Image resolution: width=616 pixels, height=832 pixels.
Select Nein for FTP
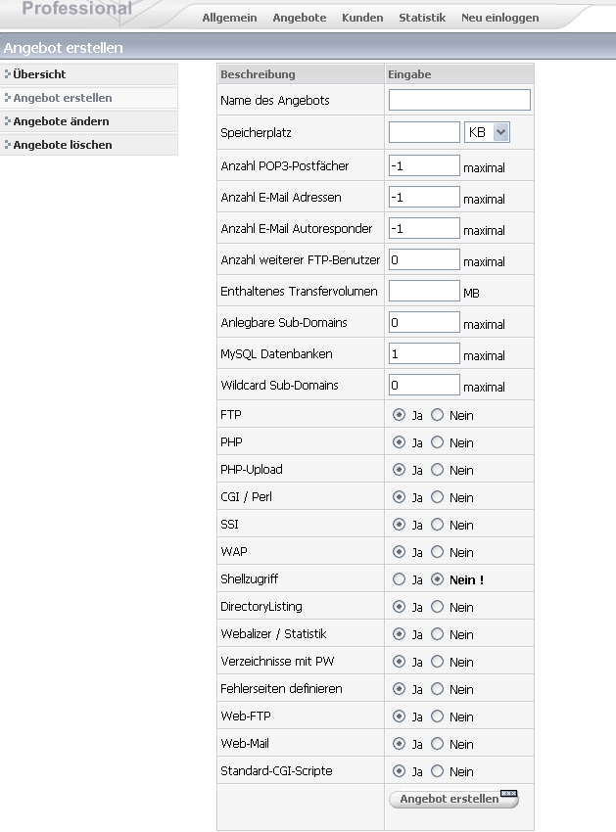click(x=437, y=415)
